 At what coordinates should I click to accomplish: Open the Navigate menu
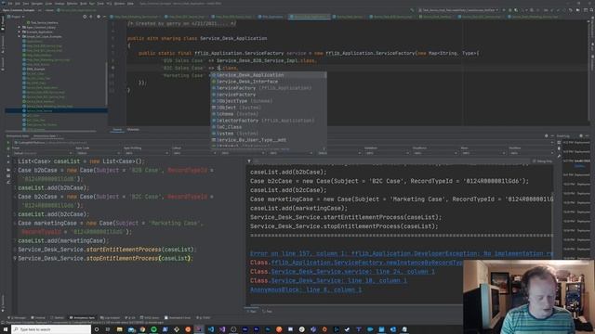coord(37,4)
